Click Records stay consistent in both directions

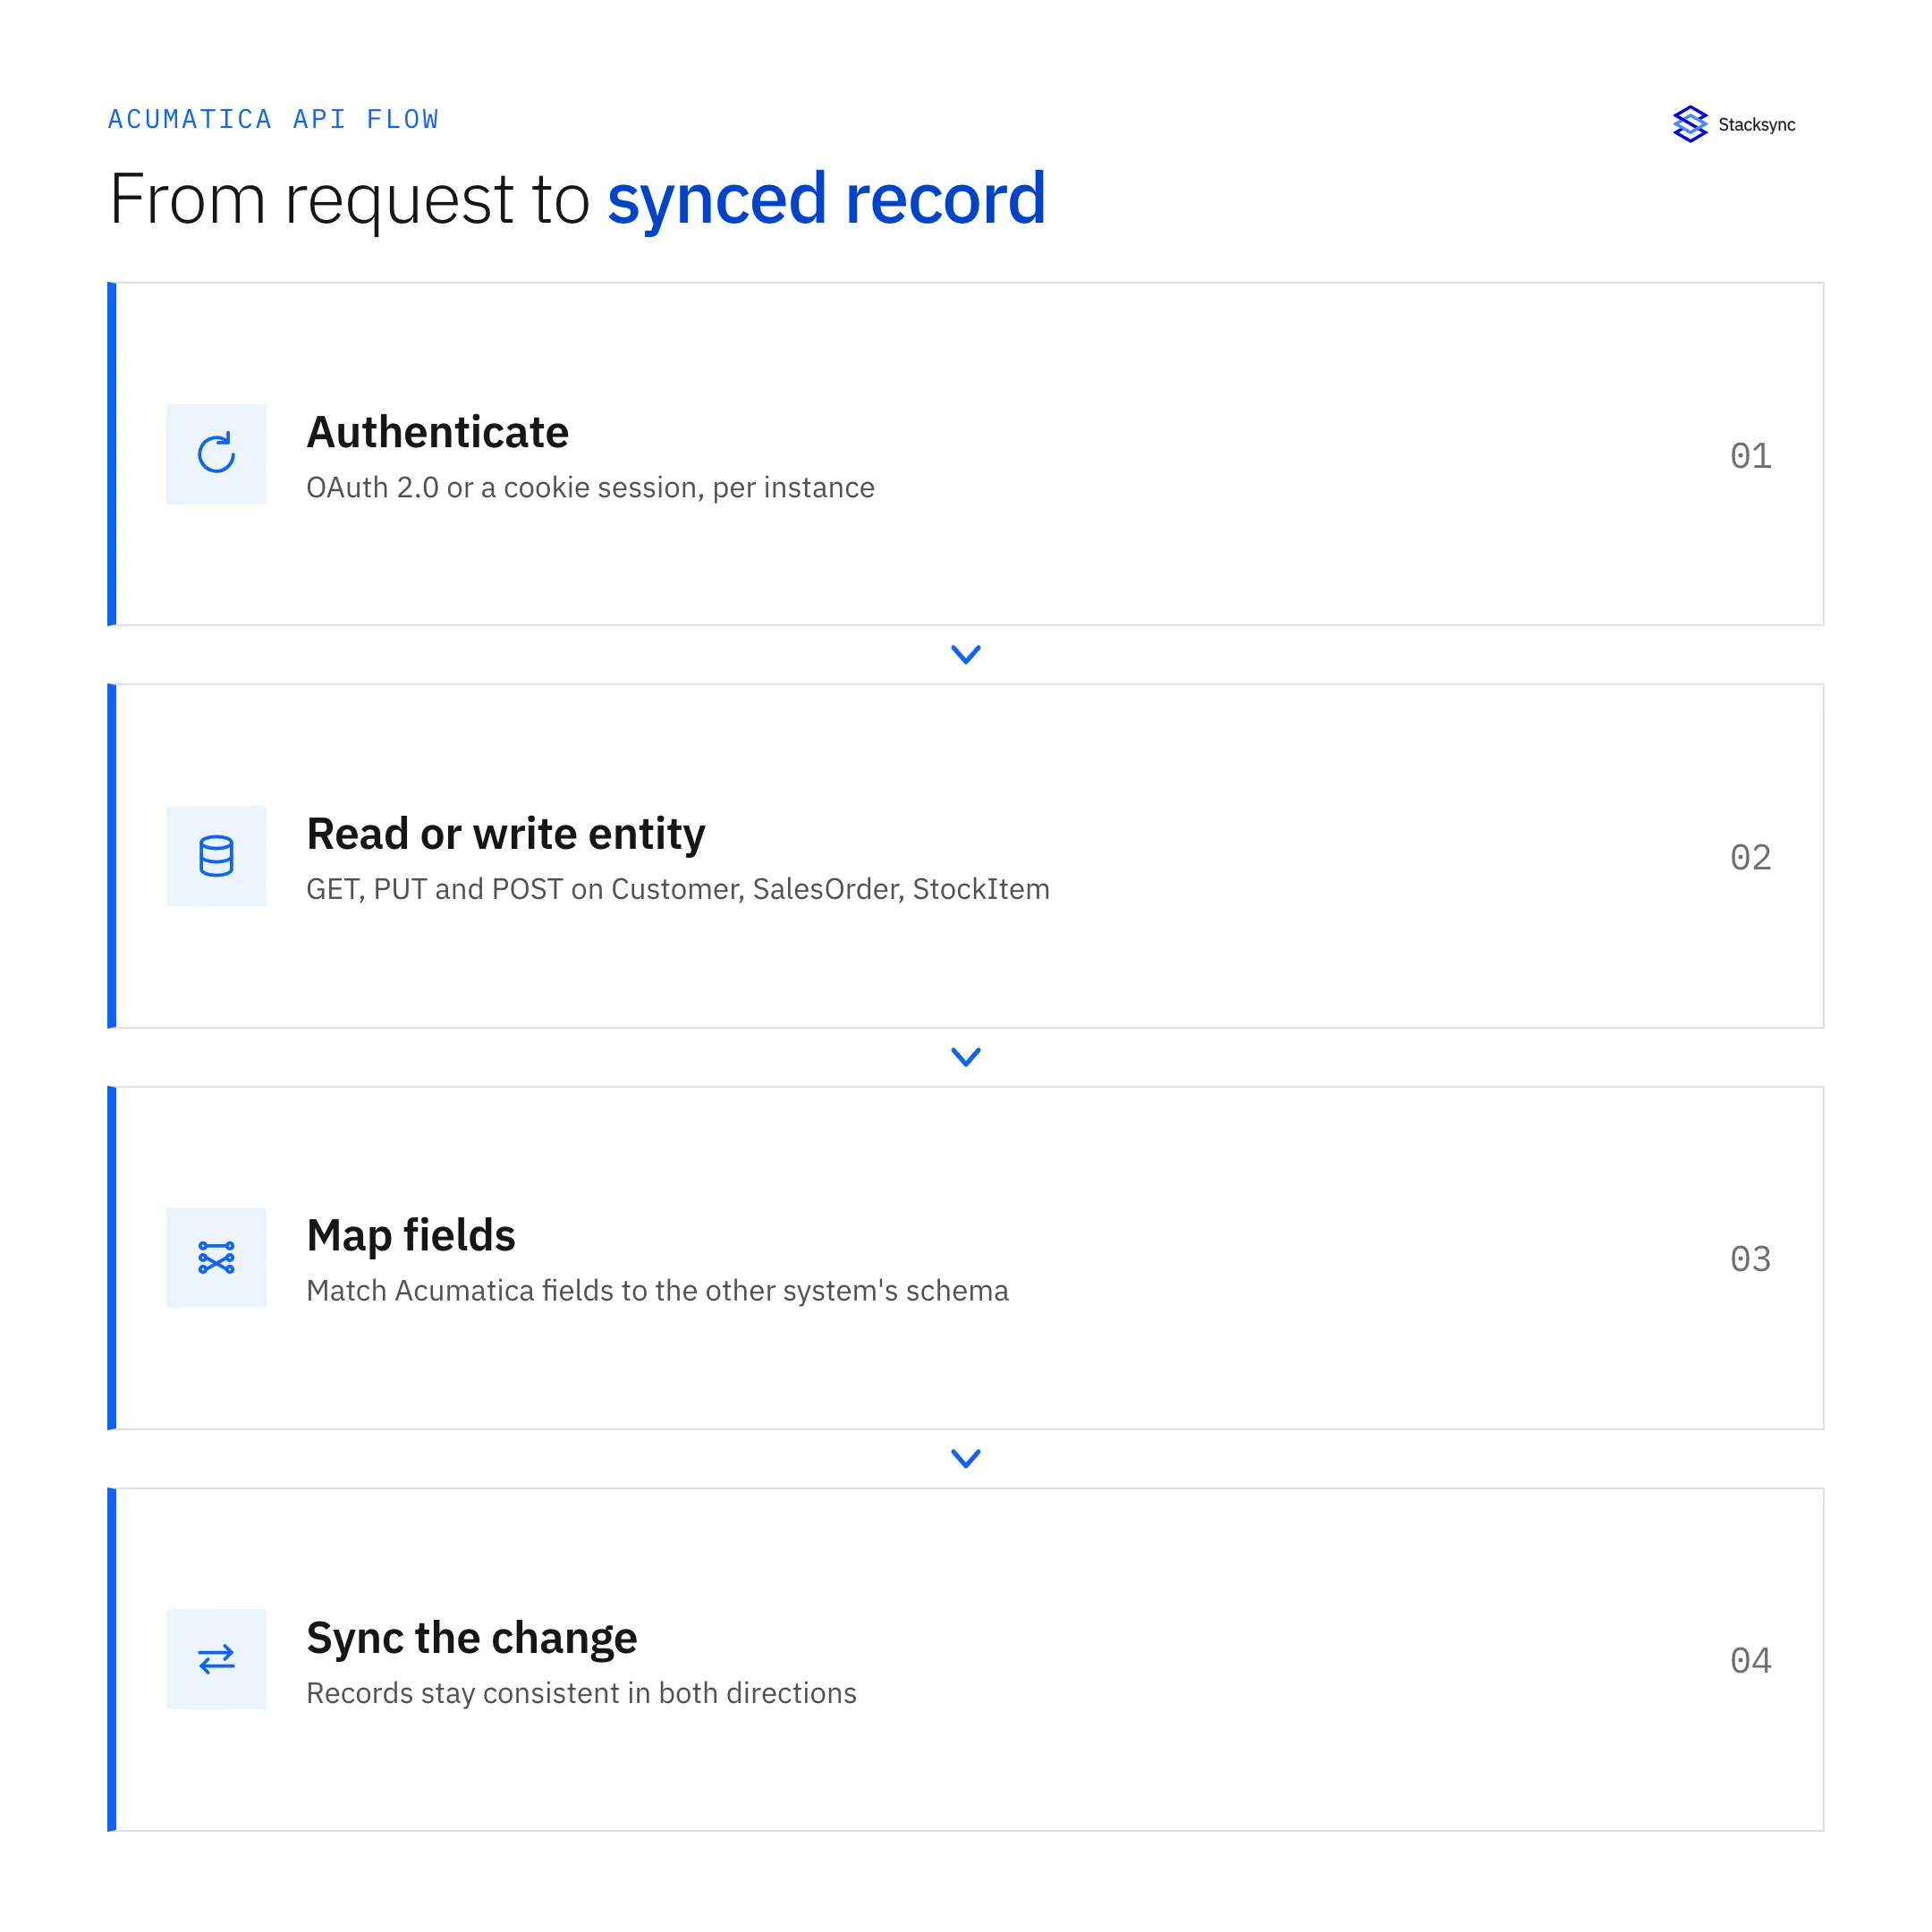click(x=582, y=1694)
